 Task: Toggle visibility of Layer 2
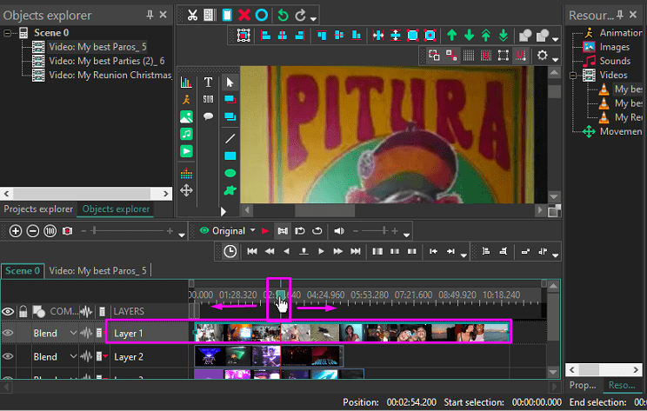(8, 356)
